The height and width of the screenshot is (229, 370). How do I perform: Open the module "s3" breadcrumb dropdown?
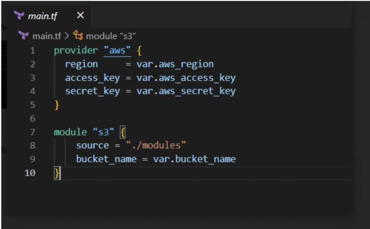click(x=111, y=36)
